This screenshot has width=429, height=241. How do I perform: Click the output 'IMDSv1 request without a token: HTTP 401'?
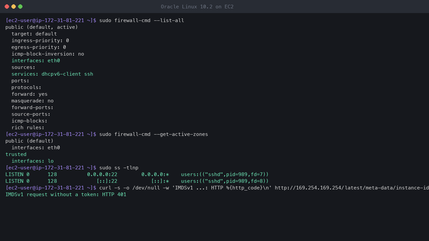(66, 194)
